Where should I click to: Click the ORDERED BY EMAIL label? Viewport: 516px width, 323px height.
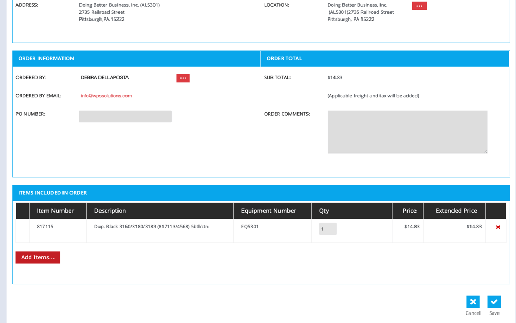pyautogui.click(x=39, y=96)
